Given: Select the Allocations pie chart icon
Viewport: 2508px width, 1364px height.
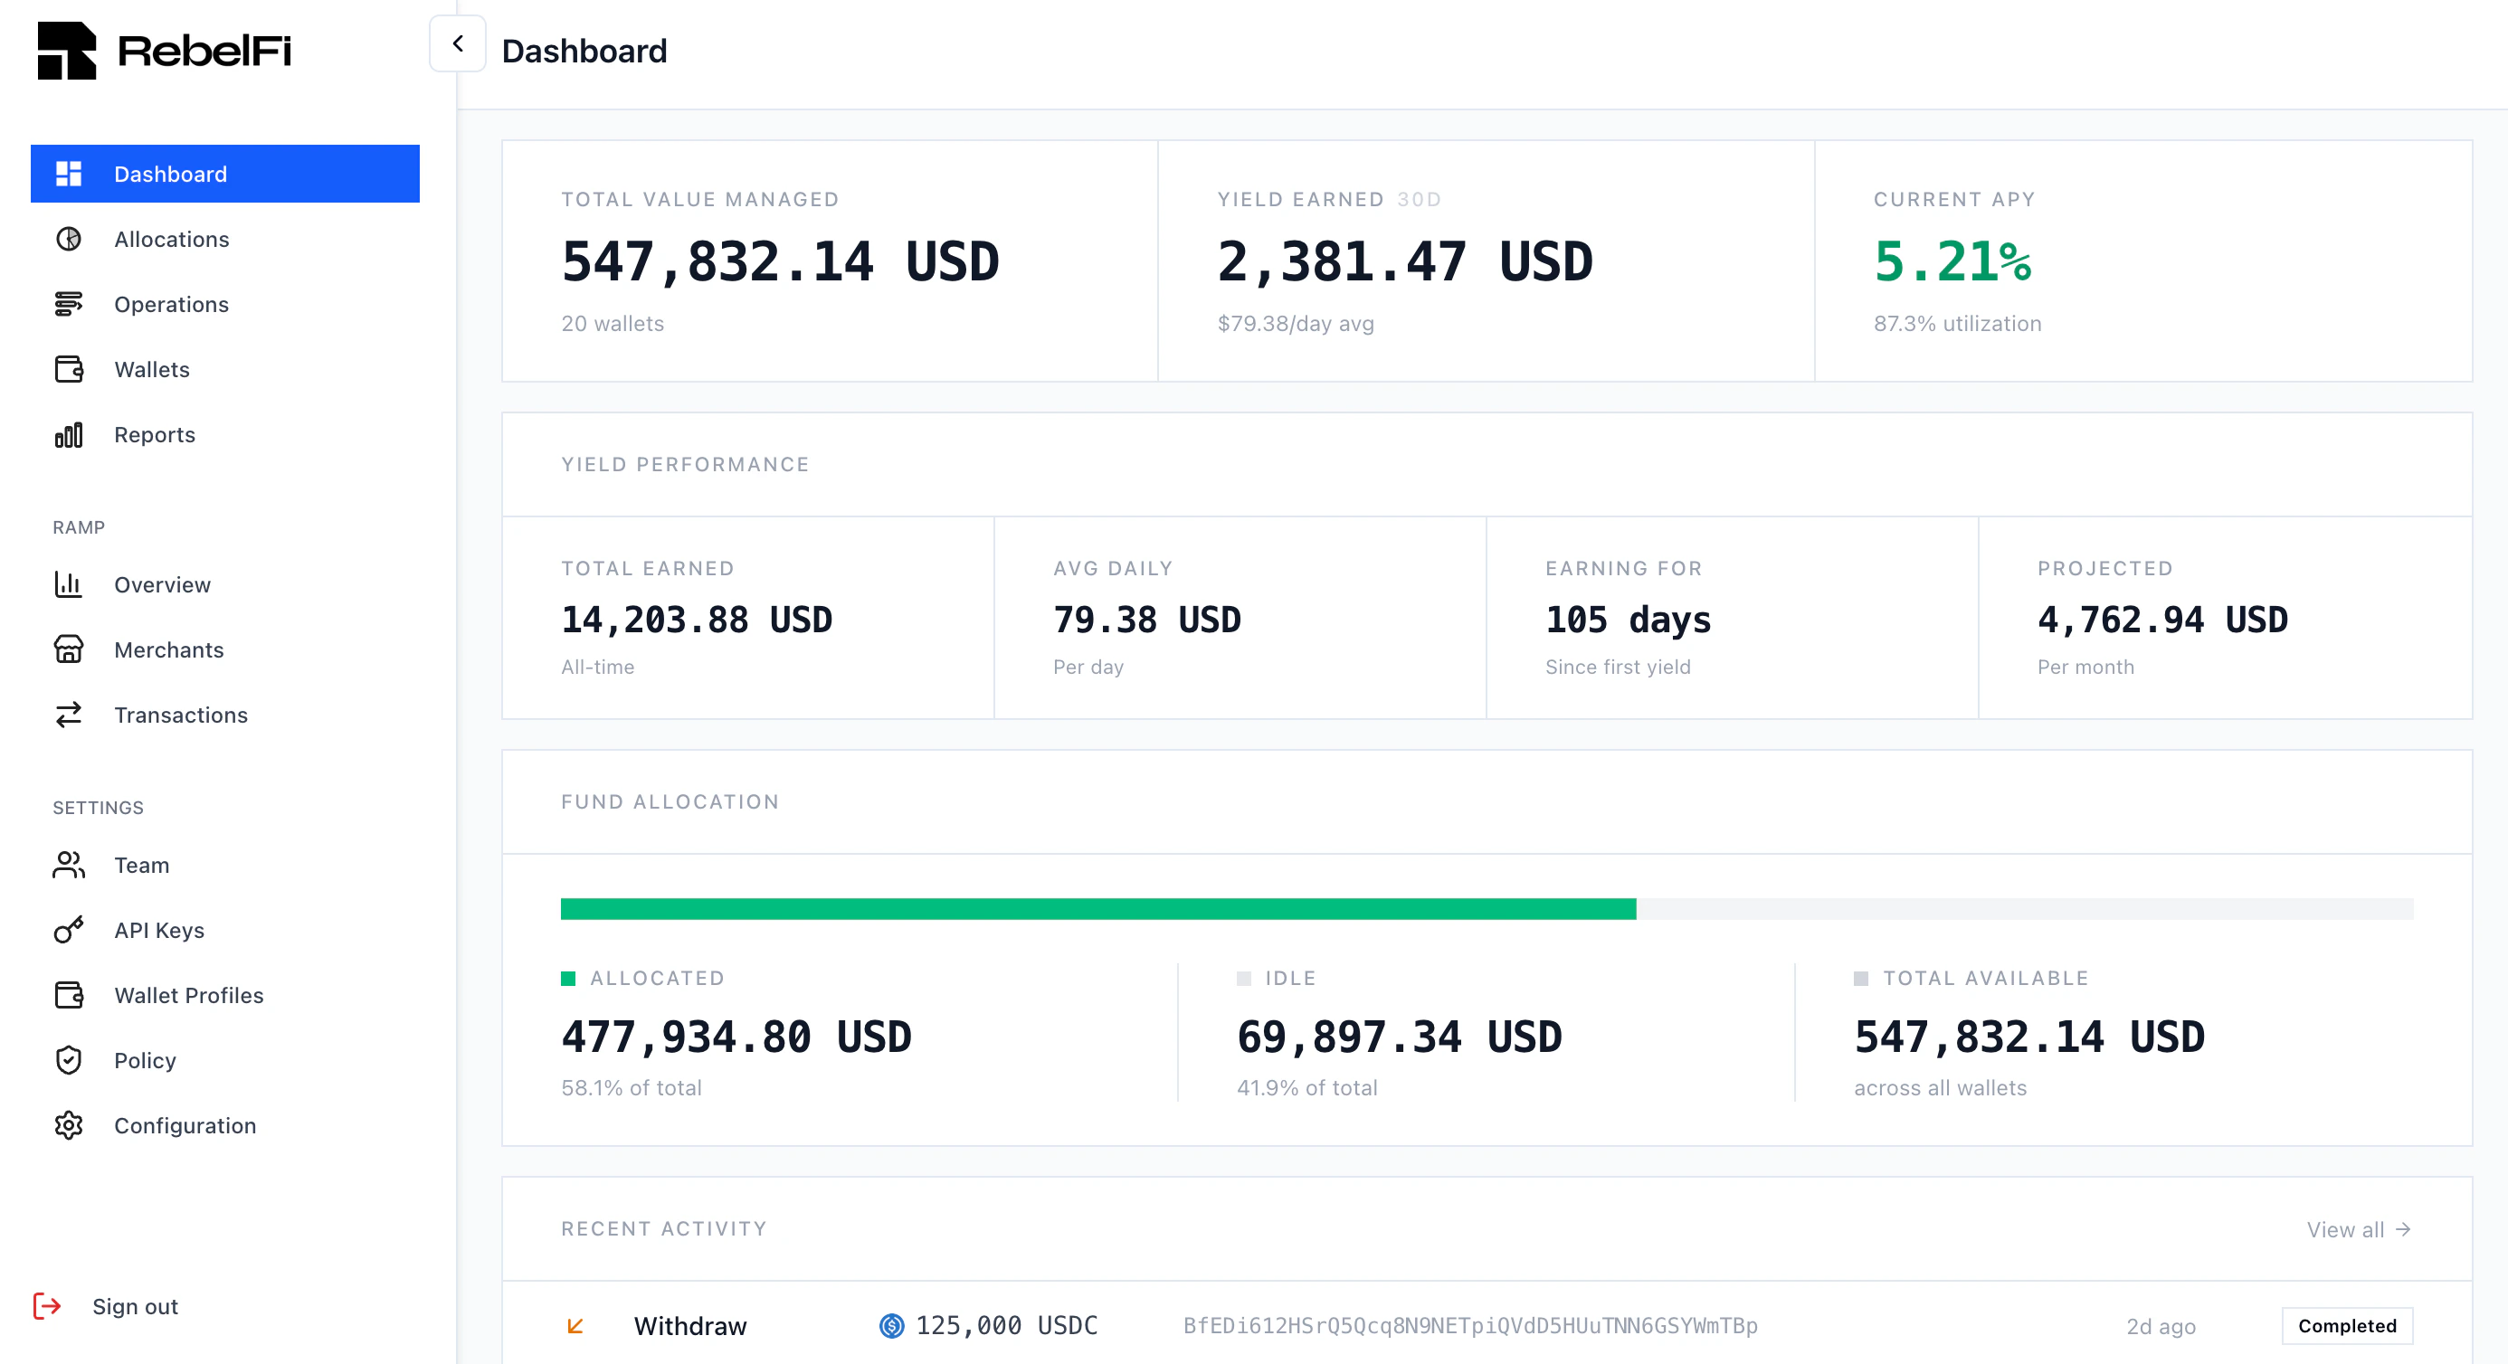Looking at the screenshot, I should (68, 240).
